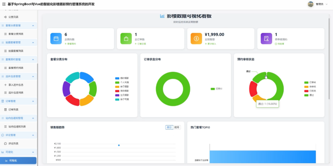The image size is (333, 166).
Task: Click the blue bar in 热门套餐TOP10
Action: pyautogui.click(x=262, y=157)
